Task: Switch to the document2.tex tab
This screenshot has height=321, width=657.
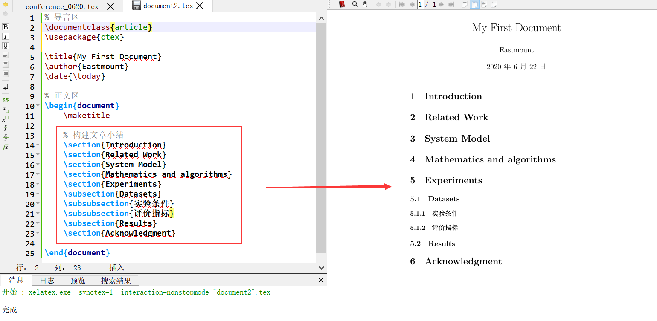Action: coord(168,6)
